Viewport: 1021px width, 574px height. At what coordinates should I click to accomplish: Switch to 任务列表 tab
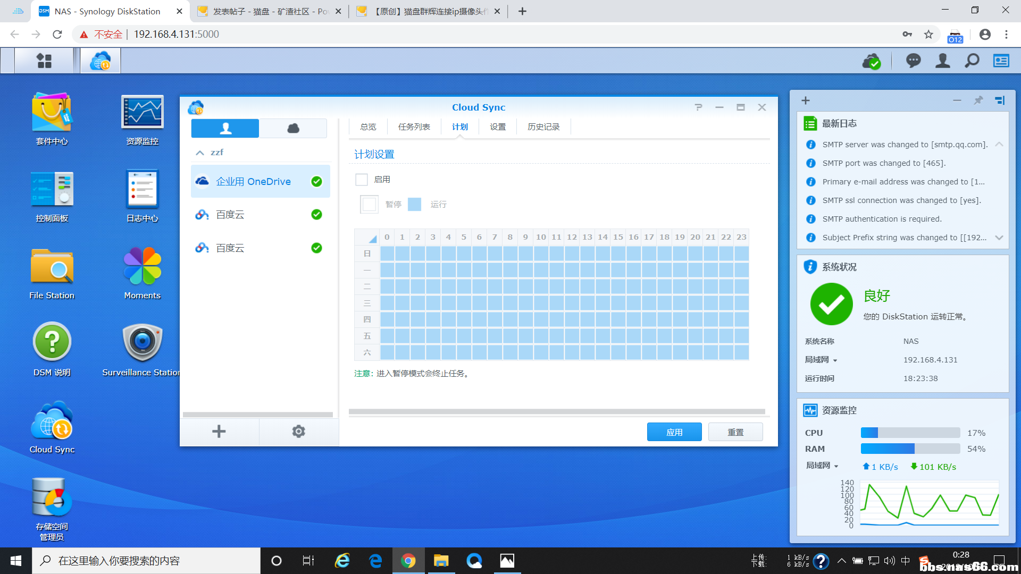click(414, 127)
